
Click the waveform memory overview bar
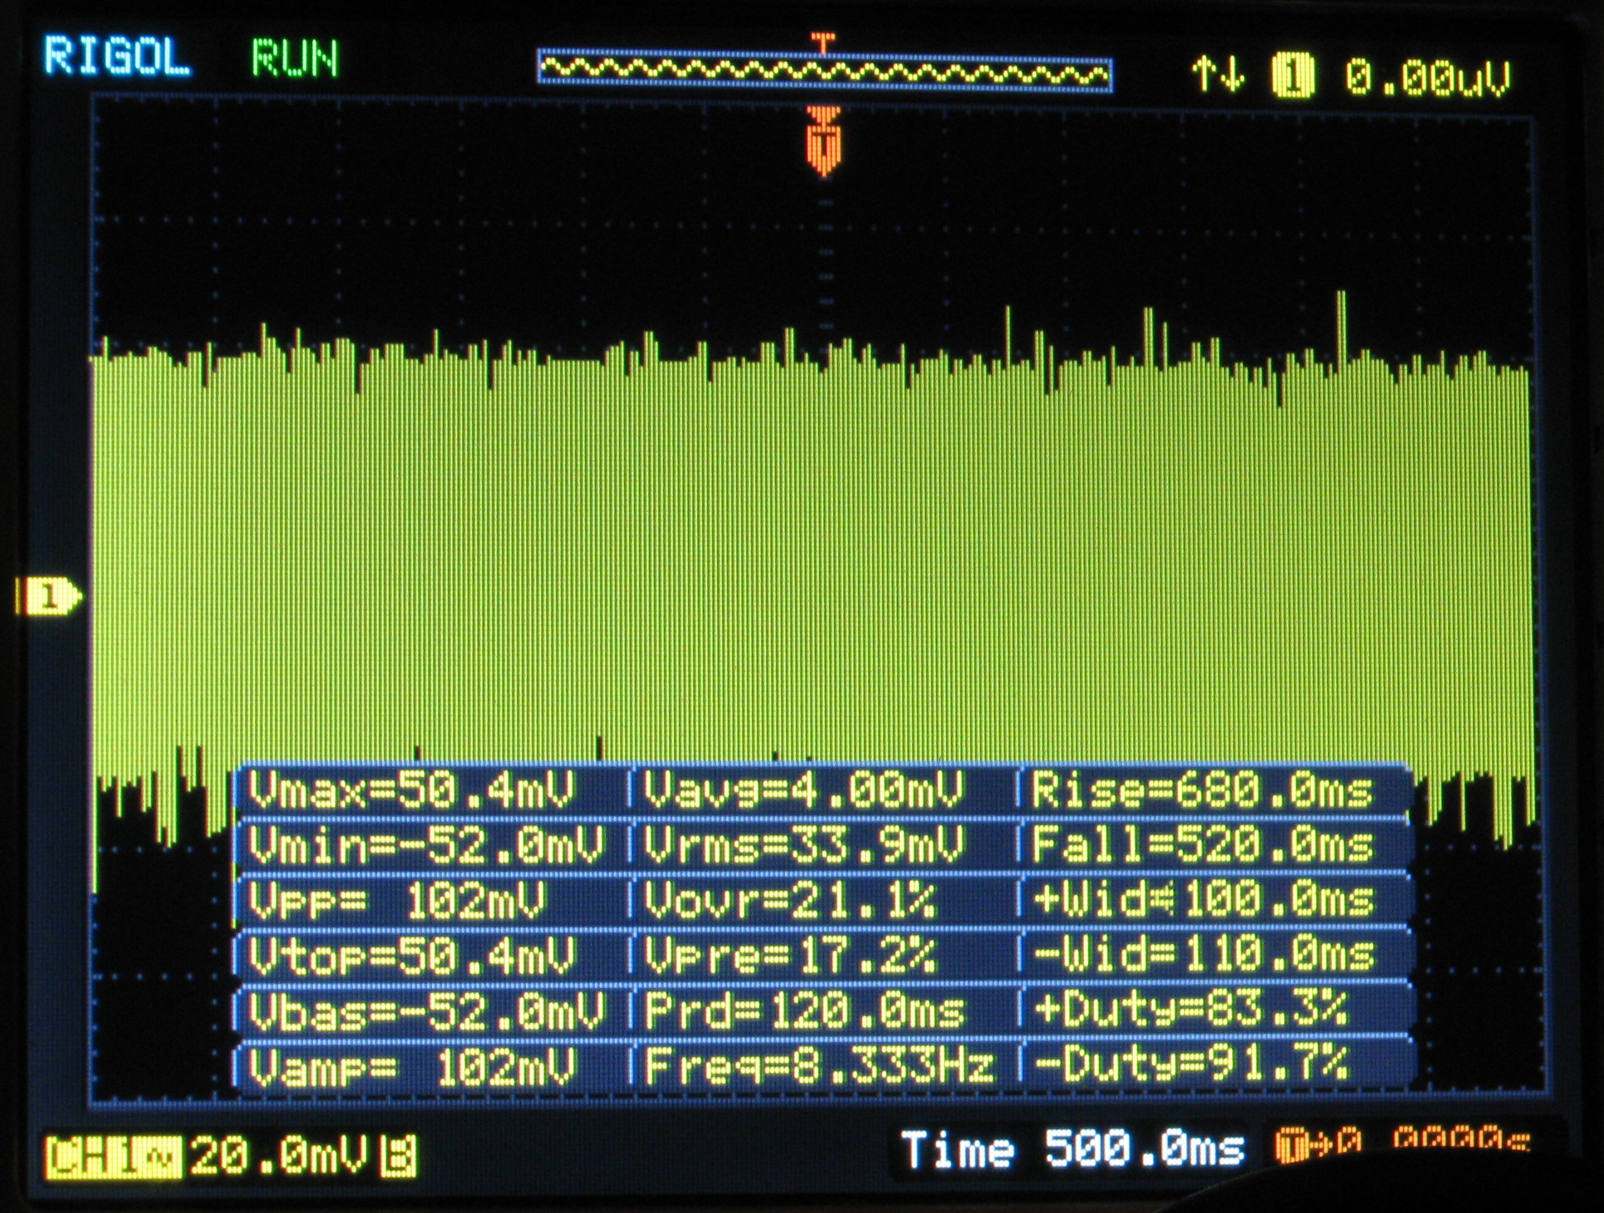pyautogui.click(x=824, y=71)
